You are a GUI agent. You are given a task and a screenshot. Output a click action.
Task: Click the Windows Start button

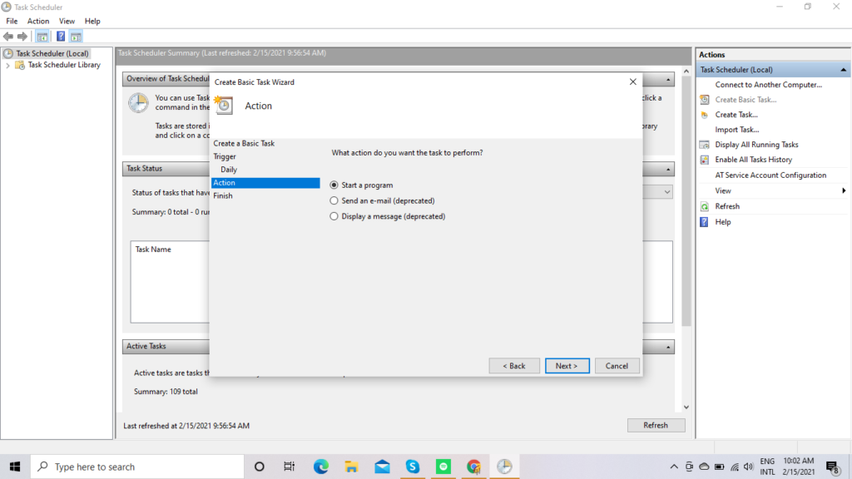tap(15, 467)
